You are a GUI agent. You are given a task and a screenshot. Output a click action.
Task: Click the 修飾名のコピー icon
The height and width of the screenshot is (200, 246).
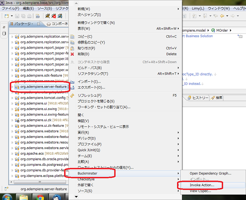point(72,43)
